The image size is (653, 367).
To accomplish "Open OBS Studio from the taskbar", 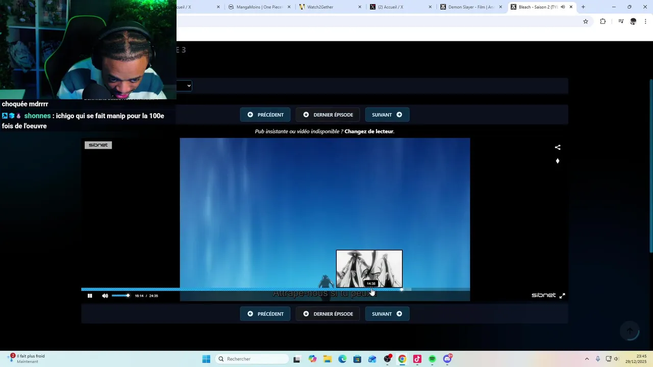I will pyautogui.click(x=388, y=359).
